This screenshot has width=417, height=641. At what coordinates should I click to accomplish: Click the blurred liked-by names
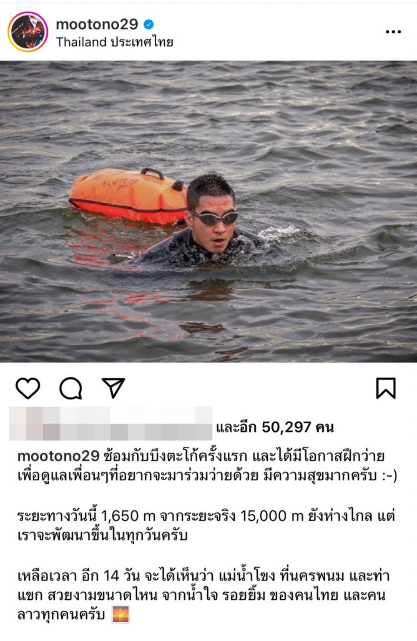click(111, 424)
